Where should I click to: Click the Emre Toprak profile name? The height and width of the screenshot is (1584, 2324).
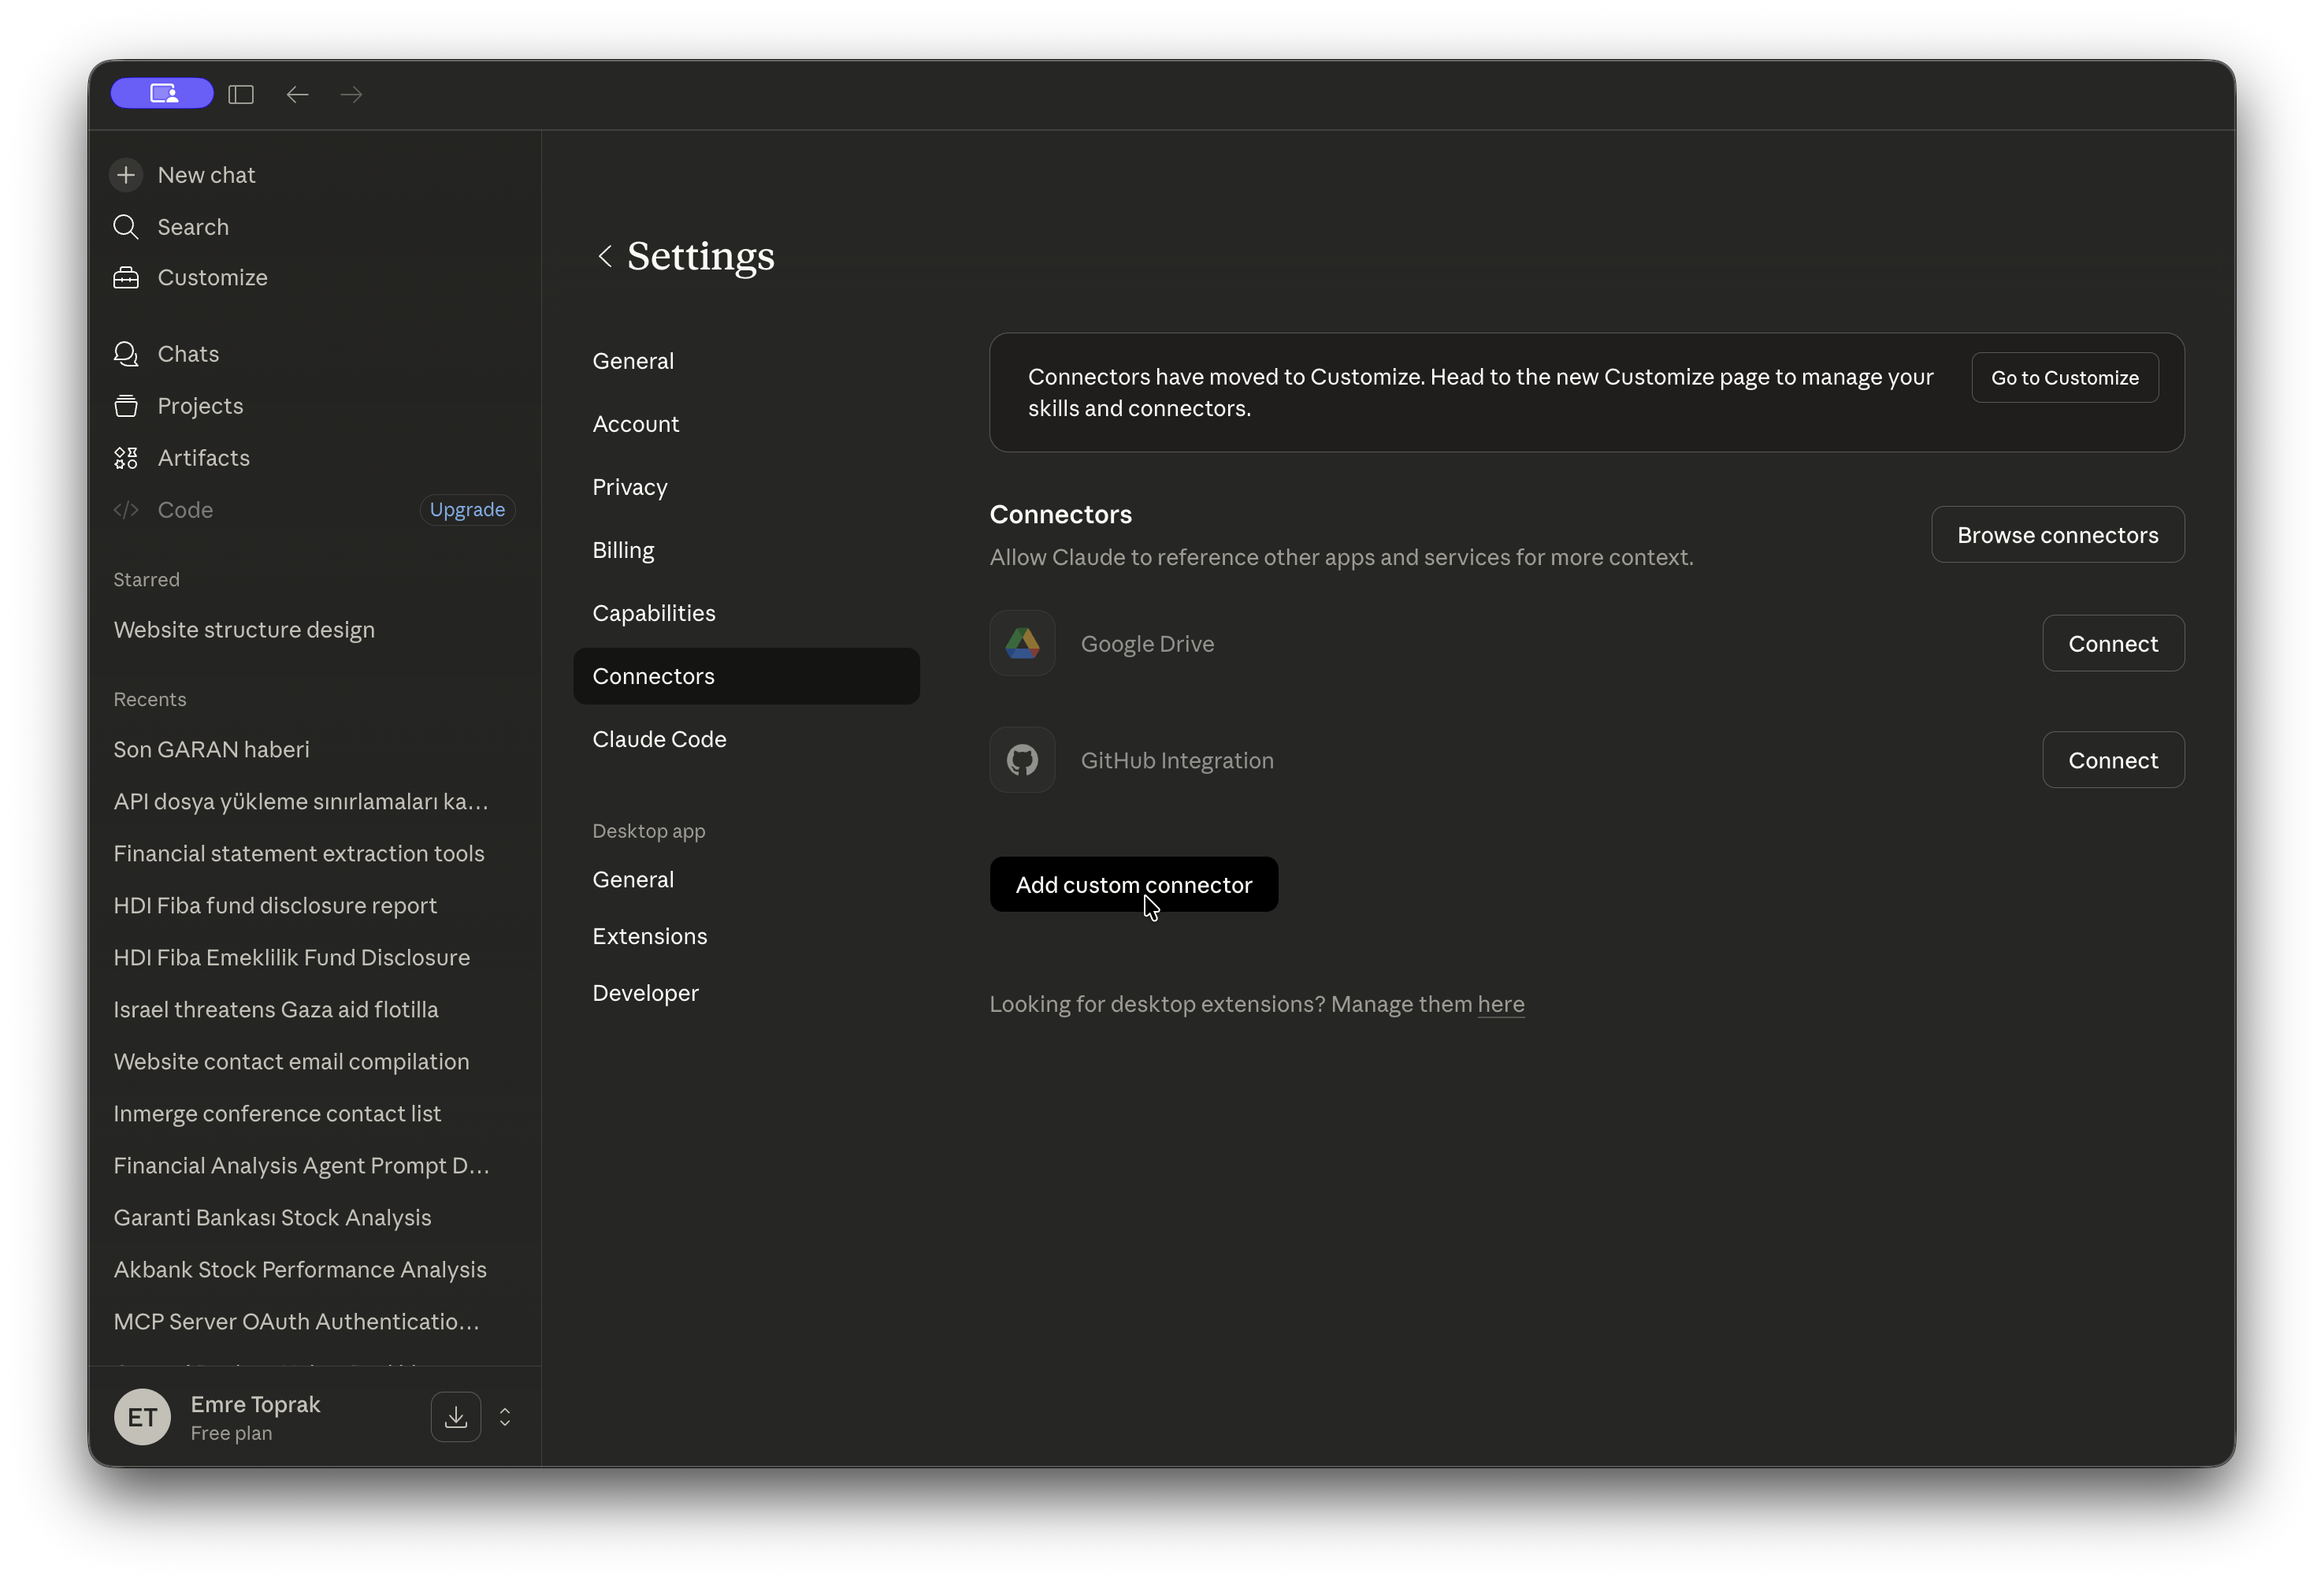[x=255, y=1405]
